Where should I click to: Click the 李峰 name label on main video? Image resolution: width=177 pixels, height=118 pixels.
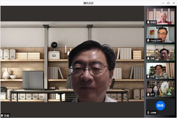(x=7, y=115)
